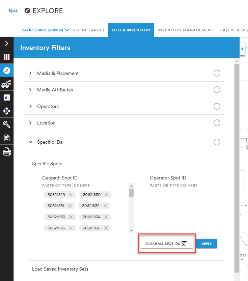Open the car sharing sidebar icon
This screenshot has width=248, height=281.
[x=7, y=84]
